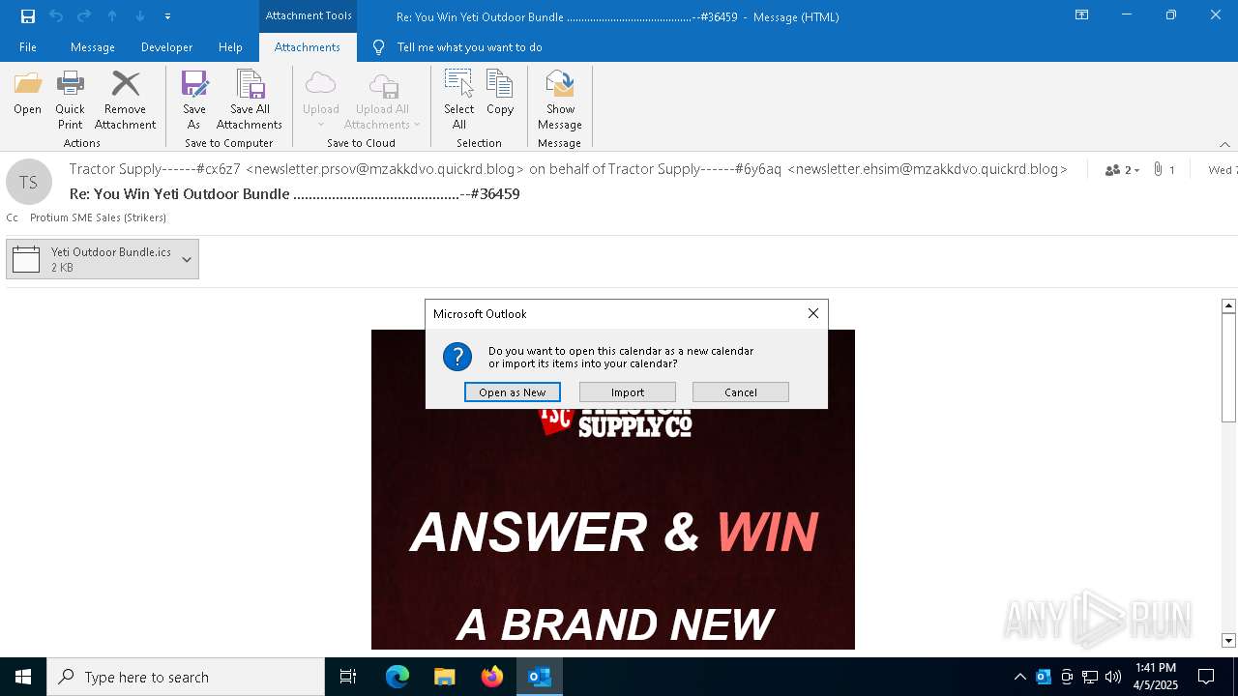Click Quick Print in the ribbon
1238x696 pixels.
point(70,101)
